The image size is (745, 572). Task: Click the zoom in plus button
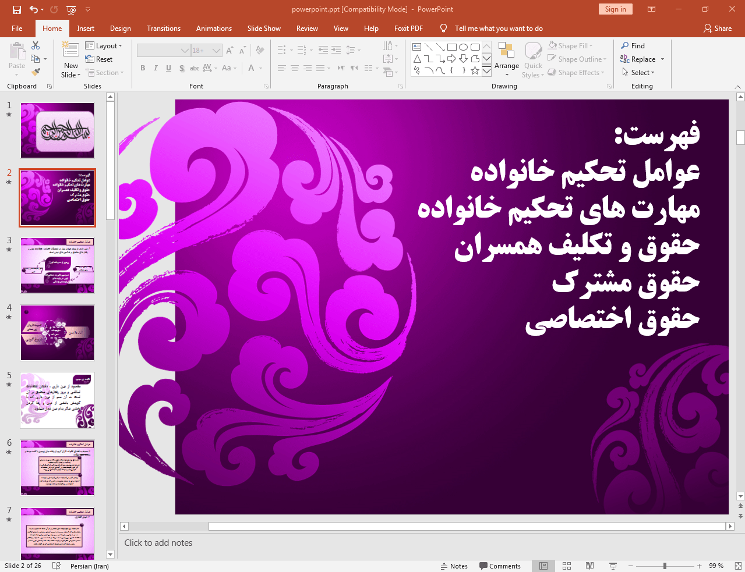700,566
